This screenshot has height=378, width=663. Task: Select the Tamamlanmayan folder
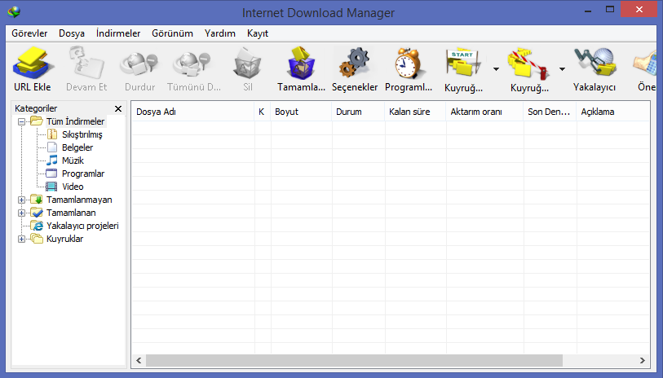79,200
